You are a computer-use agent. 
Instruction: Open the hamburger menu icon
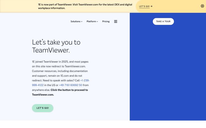coord(116,21)
